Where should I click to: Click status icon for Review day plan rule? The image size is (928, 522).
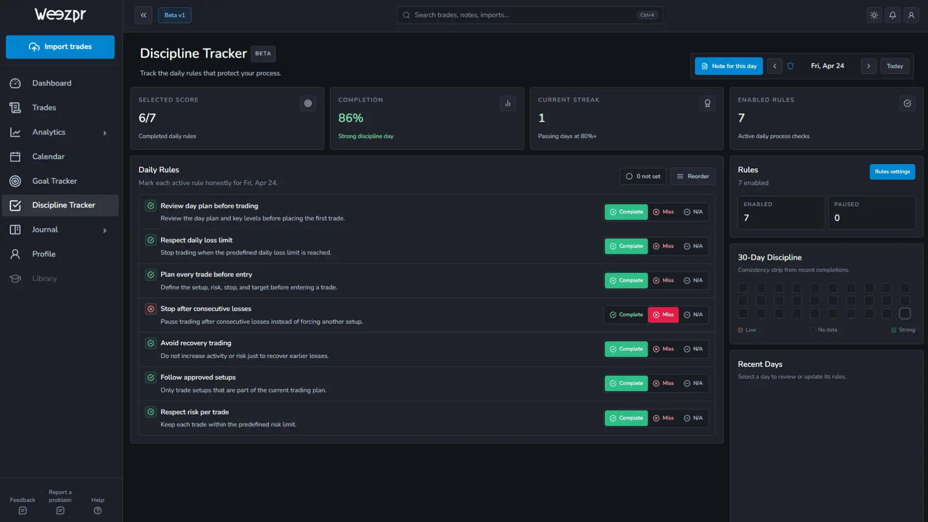coord(151,206)
